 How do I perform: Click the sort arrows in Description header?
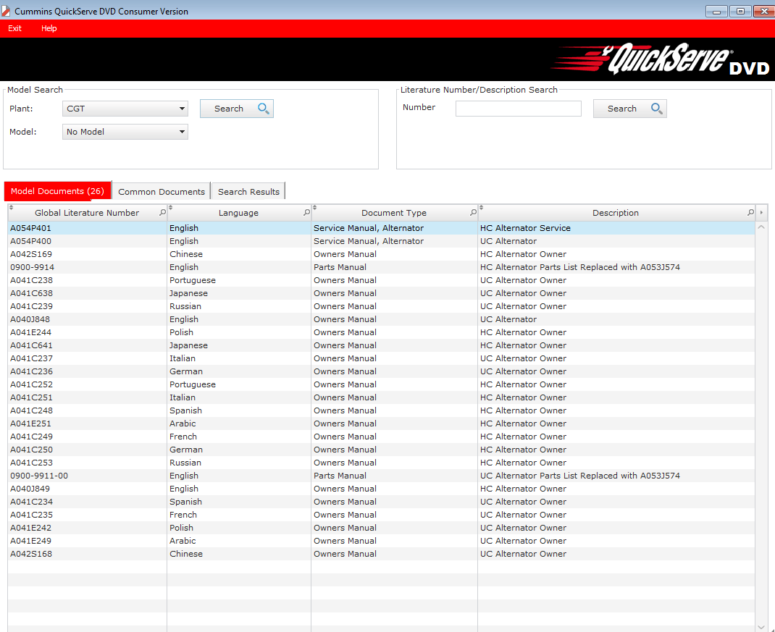(481, 208)
